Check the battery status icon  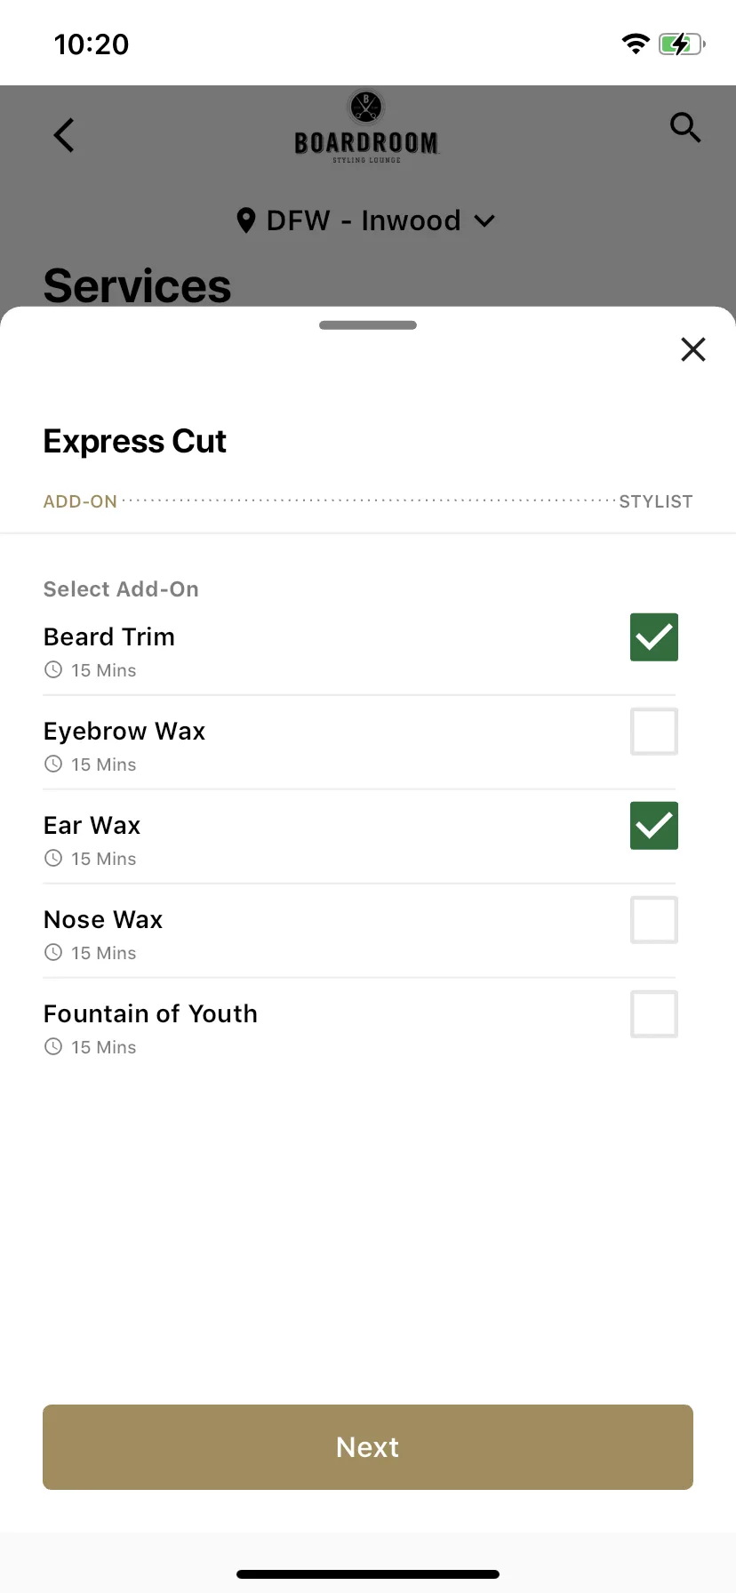coord(682,44)
